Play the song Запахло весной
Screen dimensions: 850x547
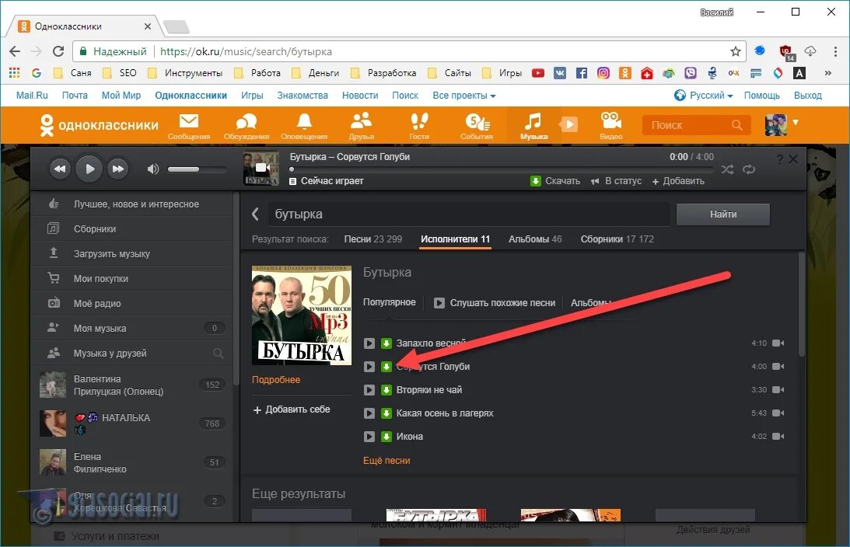[x=369, y=343]
